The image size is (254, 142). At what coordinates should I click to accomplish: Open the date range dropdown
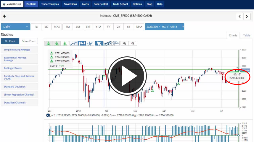(x=164, y=27)
